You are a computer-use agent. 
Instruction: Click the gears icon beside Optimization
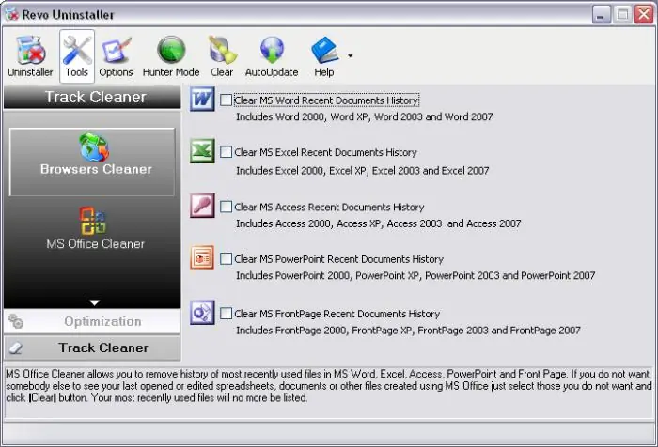click(x=16, y=321)
